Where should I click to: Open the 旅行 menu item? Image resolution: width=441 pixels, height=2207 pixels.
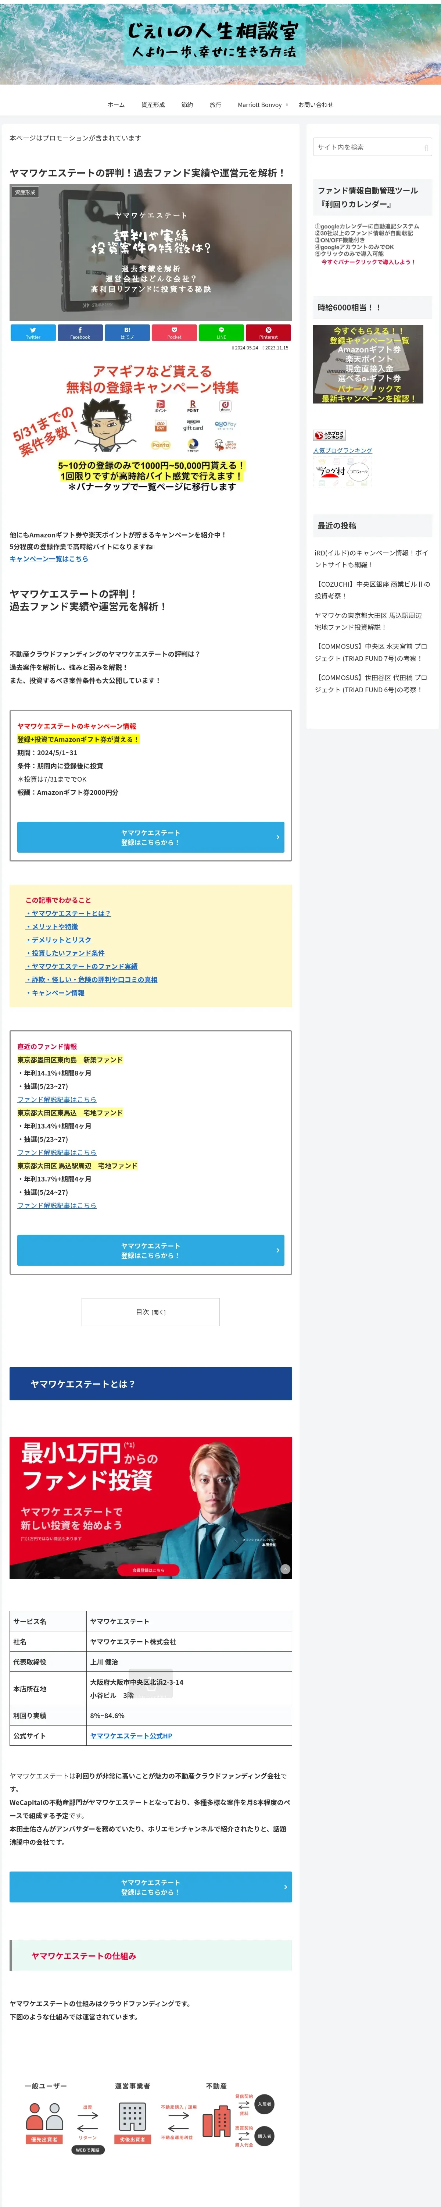[x=215, y=104]
